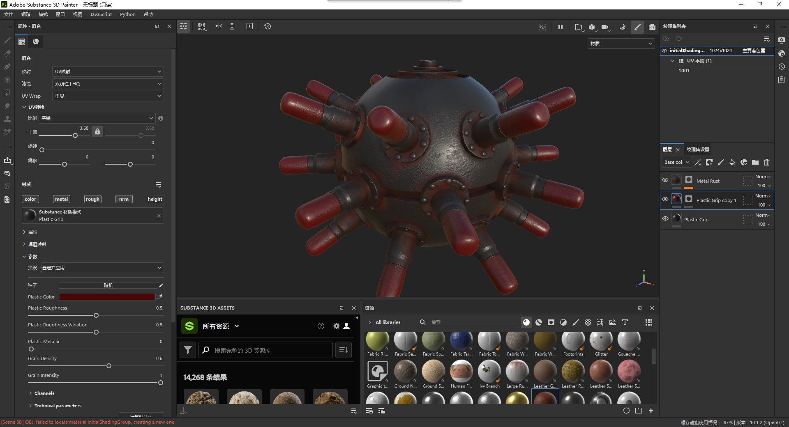789x427 pixels.
Task: Toggle symmetry mirror icon in viewport toolbar
Action: tap(219, 26)
